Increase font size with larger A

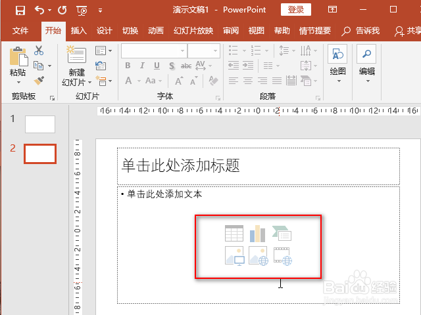(179, 81)
